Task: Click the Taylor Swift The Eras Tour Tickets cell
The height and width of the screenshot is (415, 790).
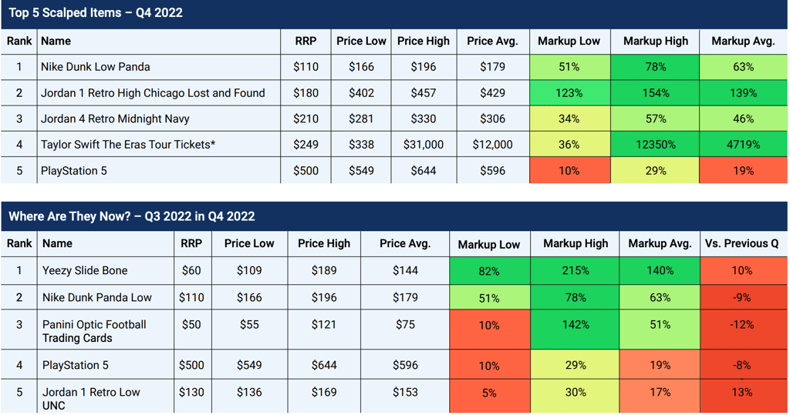Action: (x=159, y=145)
